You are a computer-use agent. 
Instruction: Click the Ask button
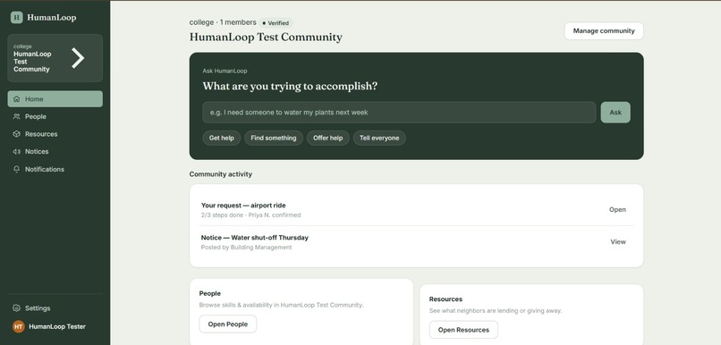click(x=615, y=112)
